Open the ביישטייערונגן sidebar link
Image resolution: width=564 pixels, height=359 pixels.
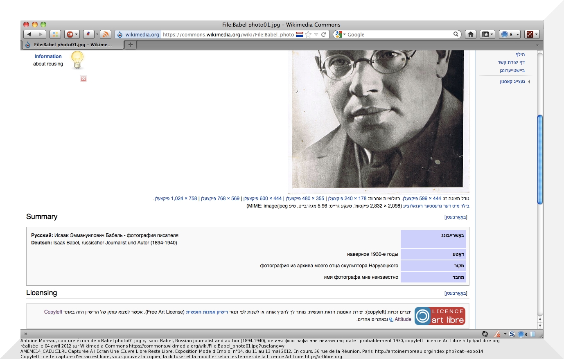pos(512,70)
